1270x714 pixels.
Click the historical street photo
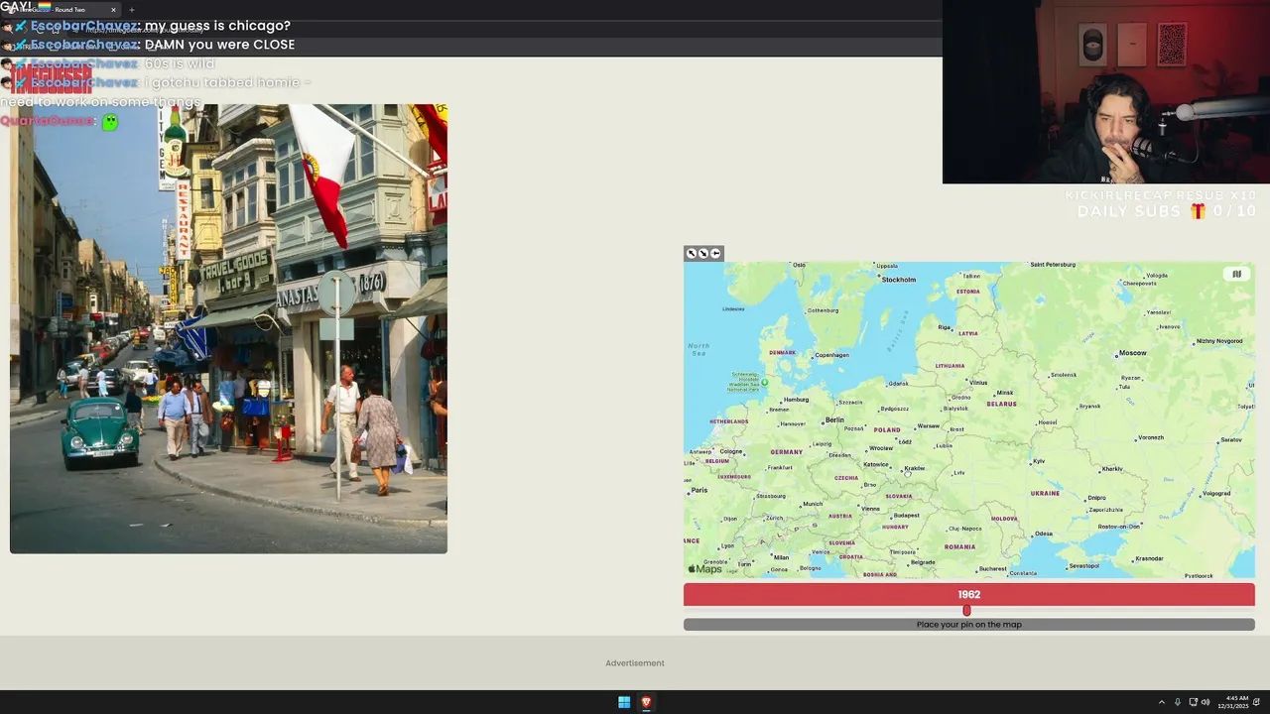[x=228, y=328]
